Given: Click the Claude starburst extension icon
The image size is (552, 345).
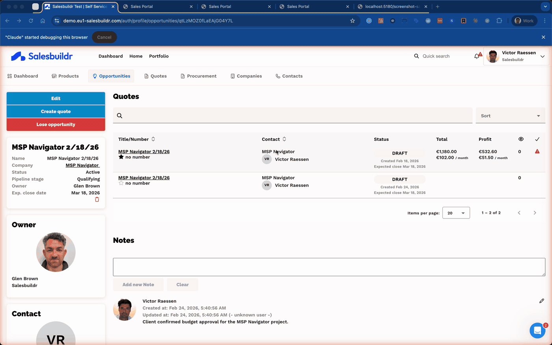Looking at the screenshot, I should click(x=476, y=21).
